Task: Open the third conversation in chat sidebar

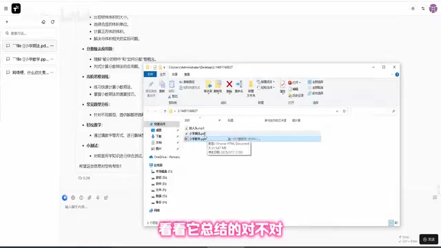Action: pos(30,72)
